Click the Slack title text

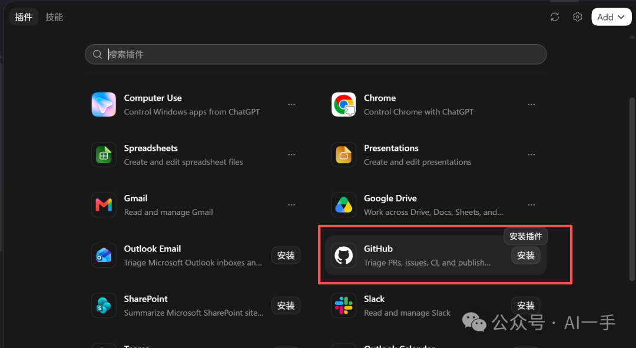point(374,299)
